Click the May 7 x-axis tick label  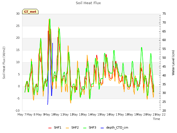click(22, 114)
